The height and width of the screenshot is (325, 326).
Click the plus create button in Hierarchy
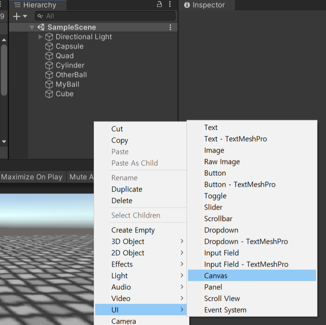point(17,16)
